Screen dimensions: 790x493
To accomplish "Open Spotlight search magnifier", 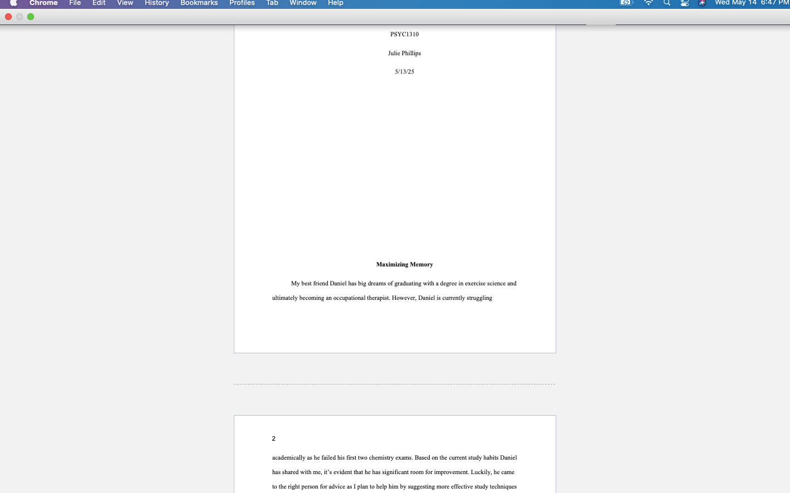I will tap(667, 3).
